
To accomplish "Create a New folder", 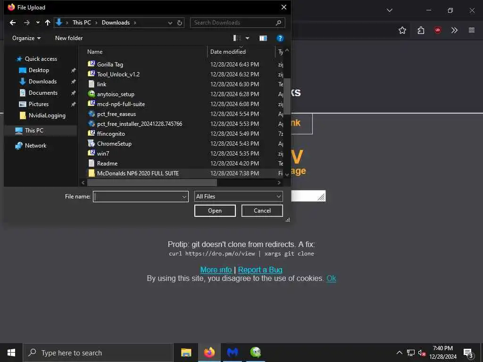I will 69,38.
